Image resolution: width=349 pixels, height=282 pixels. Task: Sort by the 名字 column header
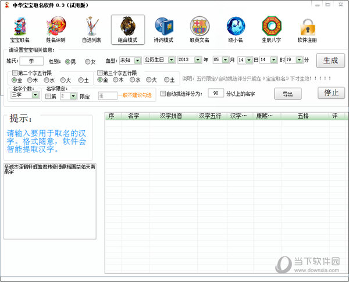click(x=136, y=116)
